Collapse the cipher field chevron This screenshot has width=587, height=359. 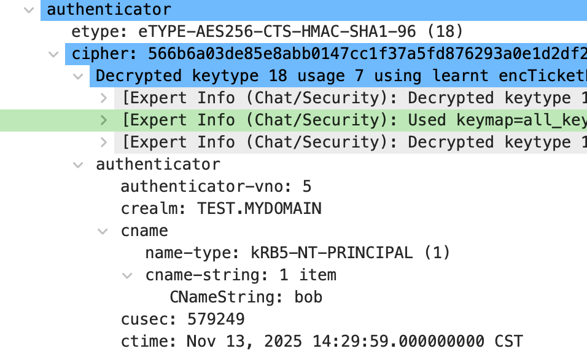coord(53,54)
